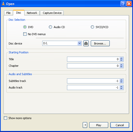Image resolution: width=133 pixels, height=132 pixels.
Task: Open the Play button's dropdown arrow
Action: [x=85, y=125]
